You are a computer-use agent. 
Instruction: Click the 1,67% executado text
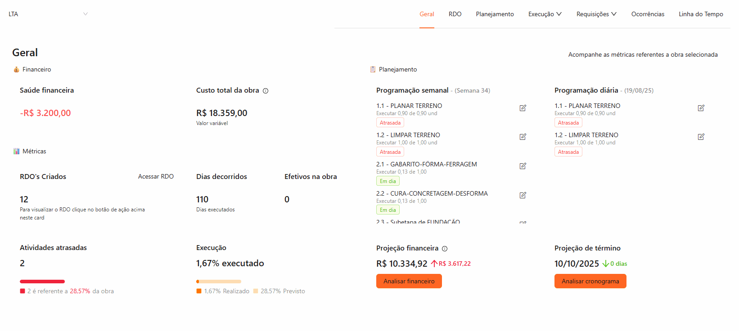click(230, 263)
